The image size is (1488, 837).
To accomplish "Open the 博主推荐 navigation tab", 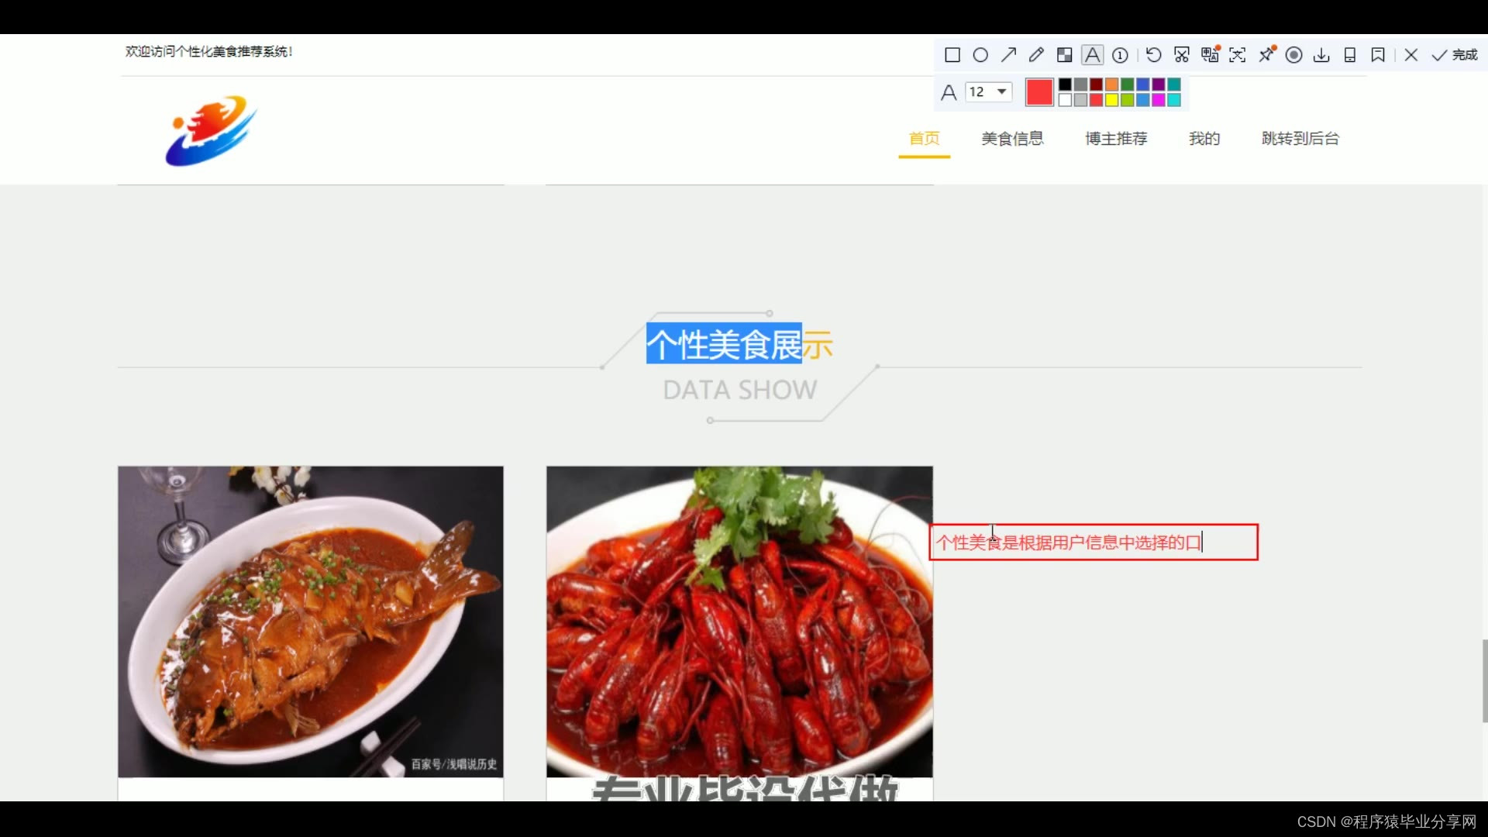I will (1116, 139).
